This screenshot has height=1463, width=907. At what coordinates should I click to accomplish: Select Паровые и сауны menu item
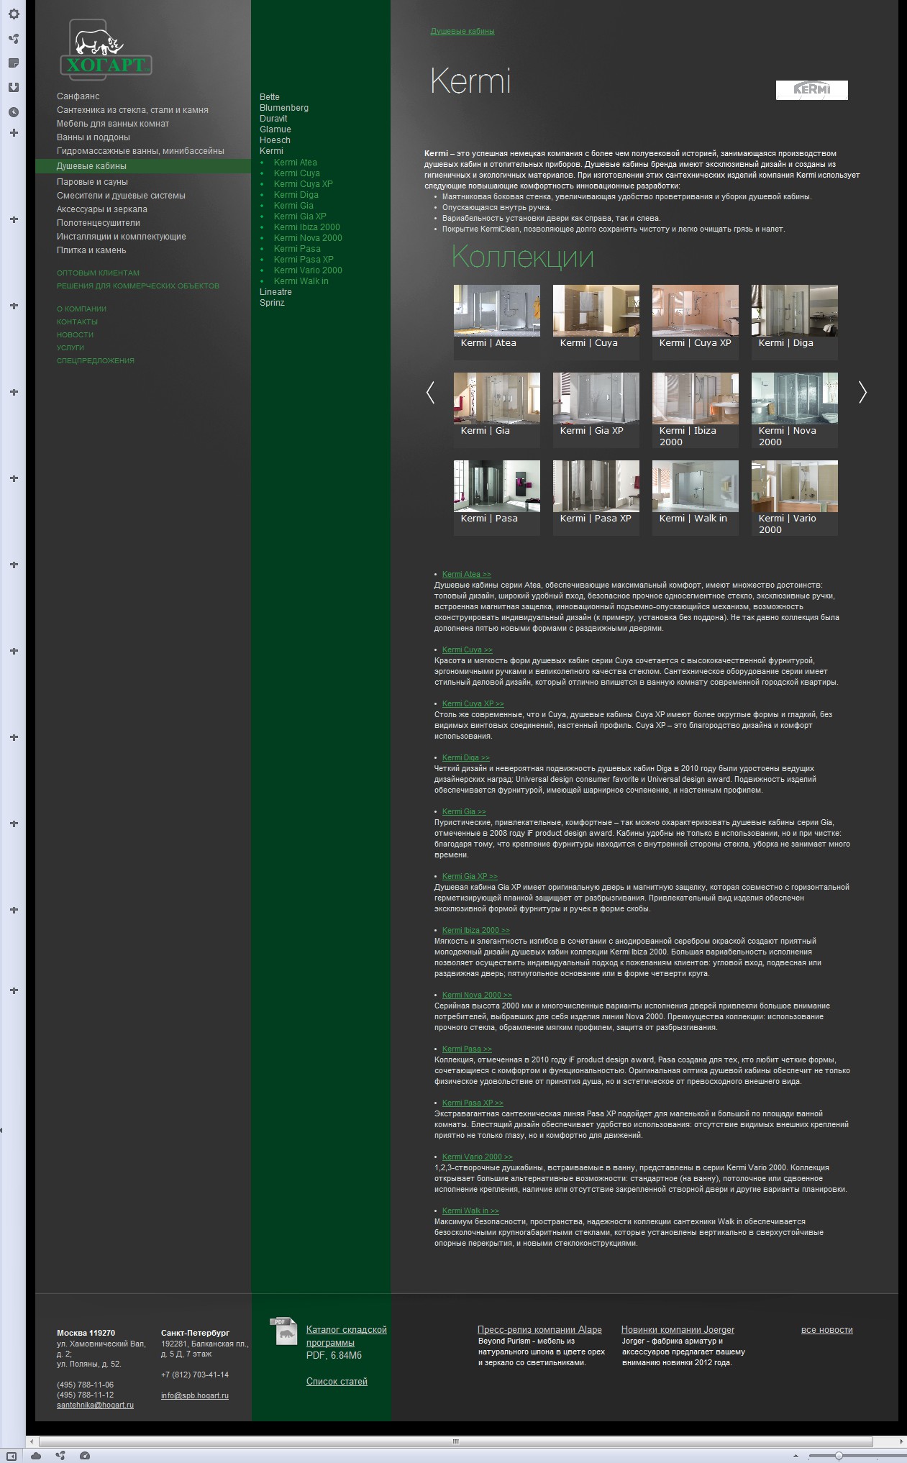[92, 182]
